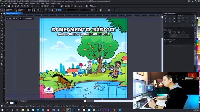Image resolution: width=200 pixels, height=112 pixels.
Task: Click the Welcome screen home icon
Action: (4, 13)
